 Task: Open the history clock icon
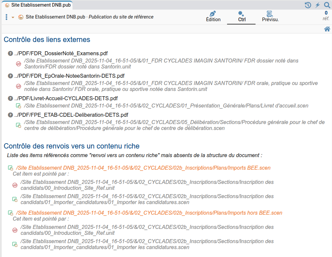coord(308,5)
